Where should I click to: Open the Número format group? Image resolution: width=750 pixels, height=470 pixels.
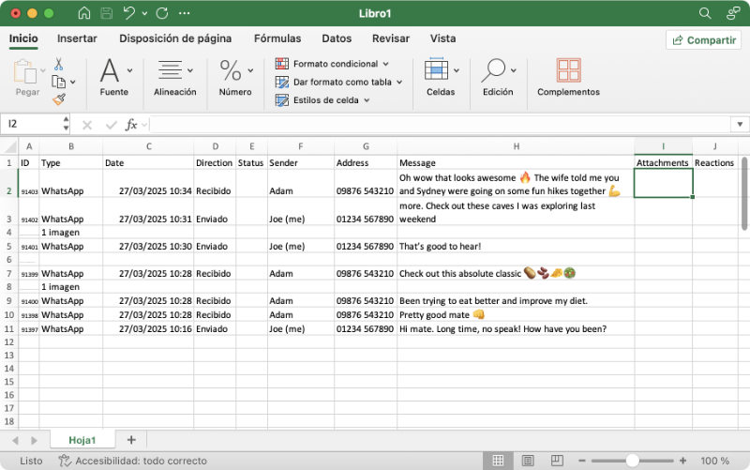tap(236, 77)
